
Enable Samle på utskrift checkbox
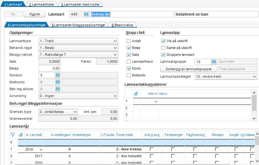pos(163,48)
